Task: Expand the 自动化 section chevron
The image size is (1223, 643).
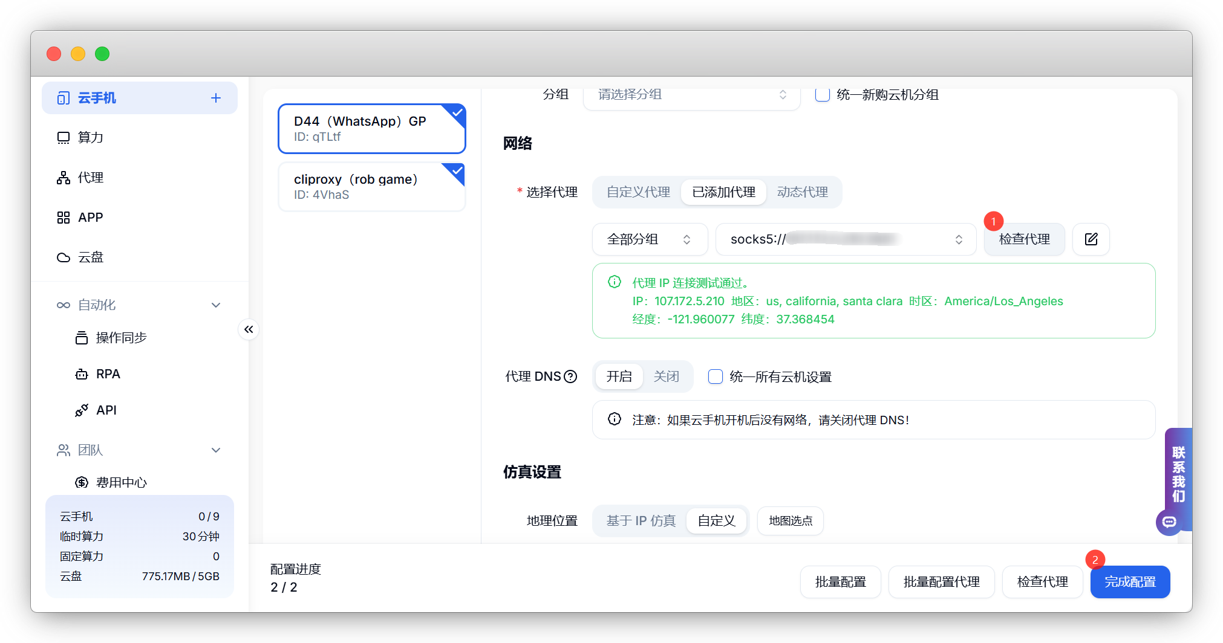Action: click(x=216, y=305)
